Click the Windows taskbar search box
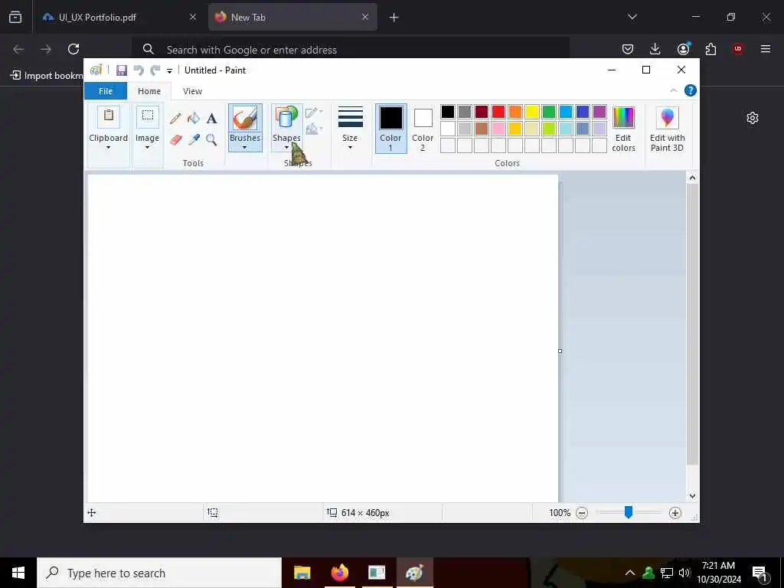 pos(159,573)
